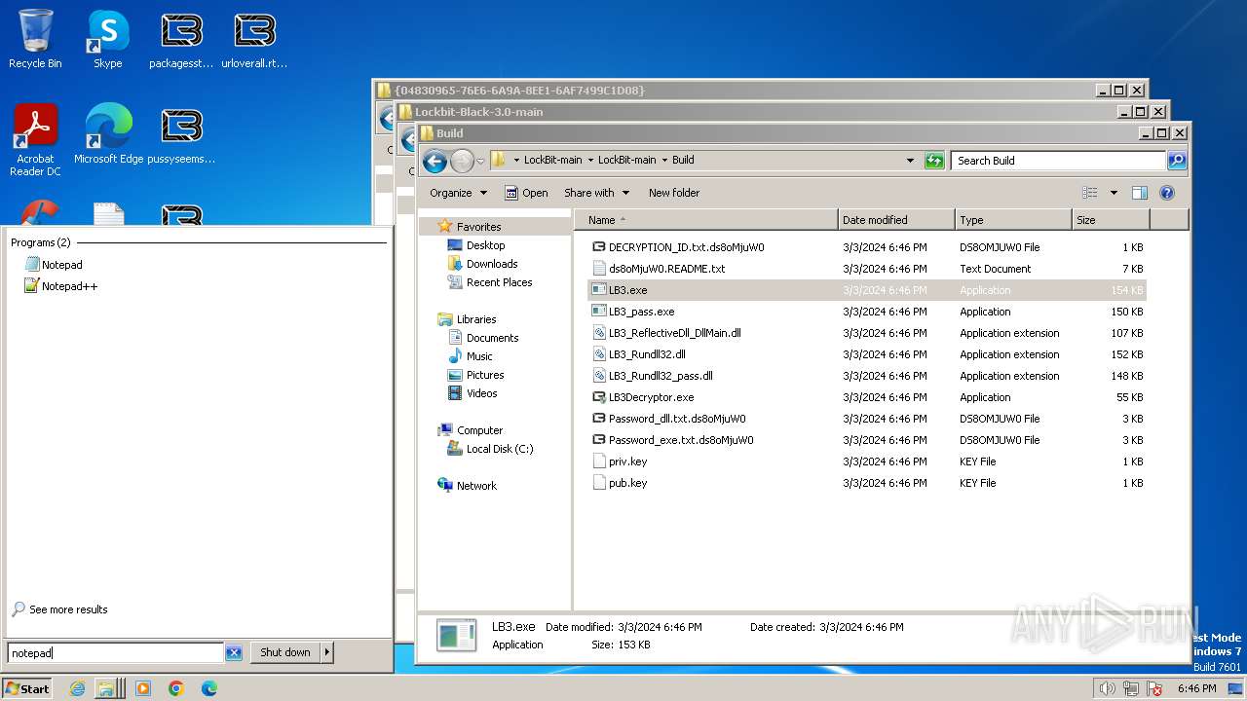Open the Organize dropdown menu
Screen dimensions: 1247x701
[x=458, y=193]
